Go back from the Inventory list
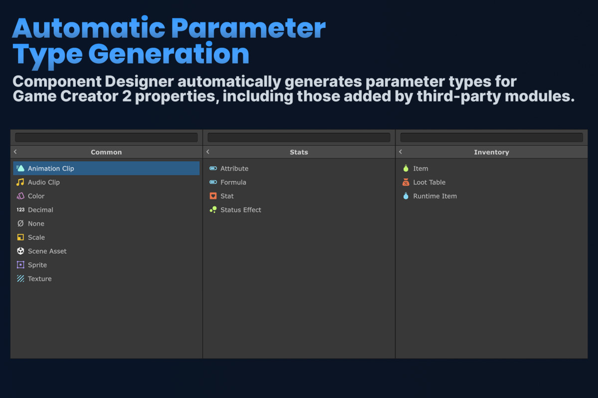 [401, 152]
